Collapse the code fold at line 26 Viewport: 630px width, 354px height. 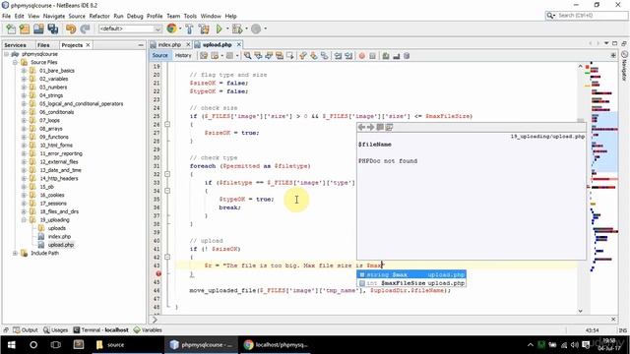pyautogui.click(x=167, y=125)
